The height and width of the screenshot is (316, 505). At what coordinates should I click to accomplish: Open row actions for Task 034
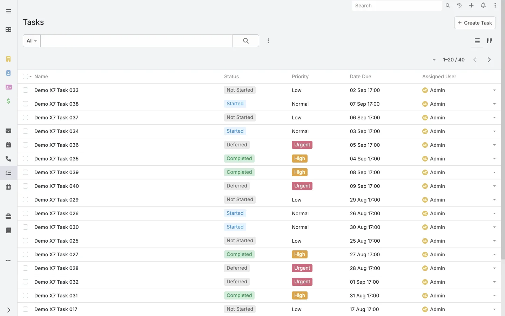(x=494, y=131)
